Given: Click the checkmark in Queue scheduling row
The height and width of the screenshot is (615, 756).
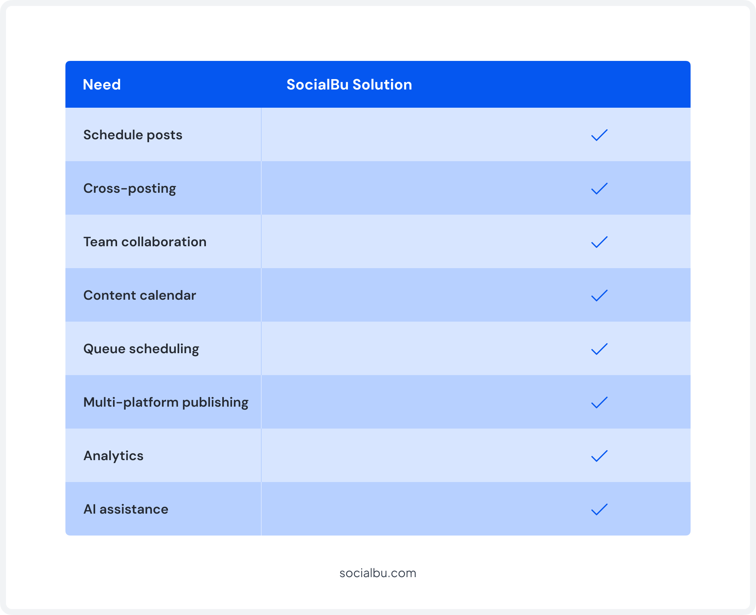Looking at the screenshot, I should pyautogui.click(x=599, y=349).
